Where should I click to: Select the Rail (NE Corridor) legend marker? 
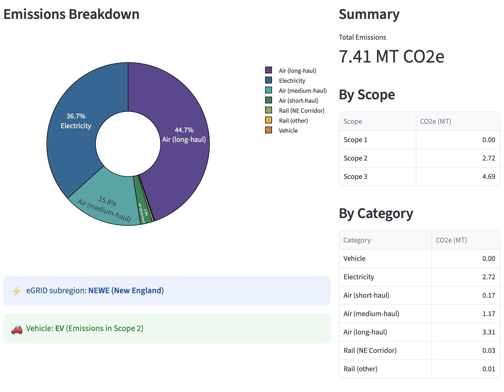pyautogui.click(x=269, y=110)
